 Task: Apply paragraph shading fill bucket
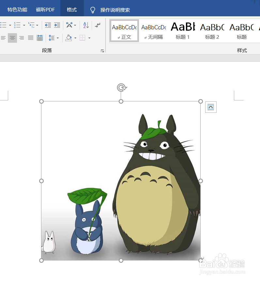pyautogui.click(x=69, y=38)
